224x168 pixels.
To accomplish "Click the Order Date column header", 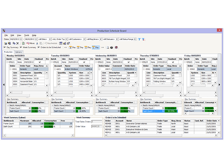I will pos(211,121).
